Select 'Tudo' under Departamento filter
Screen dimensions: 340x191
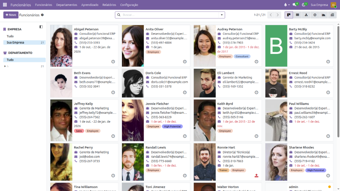pyautogui.click(x=10, y=60)
